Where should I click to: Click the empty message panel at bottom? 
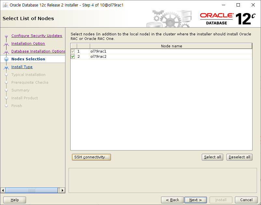[163, 181]
